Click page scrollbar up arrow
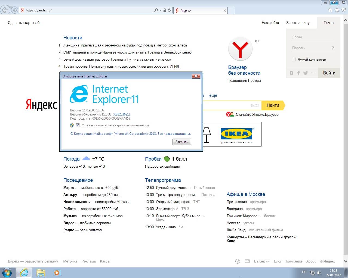 click(346, 20)
